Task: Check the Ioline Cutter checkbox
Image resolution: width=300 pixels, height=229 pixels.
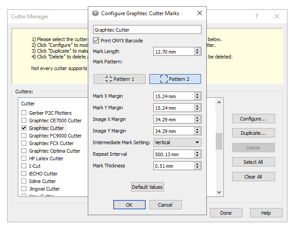Action: (x=24, y=181)
